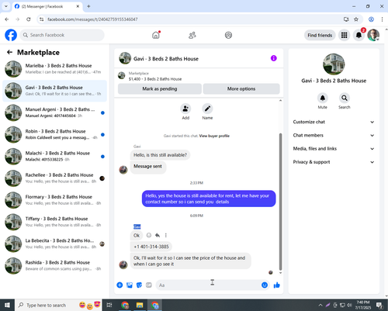Open Marielba conversation
This screenshot has height=311, width=388.
(54, 69)
